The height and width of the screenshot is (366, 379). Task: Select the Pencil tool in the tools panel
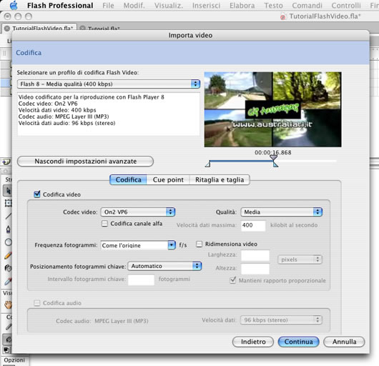pos(8,255)
